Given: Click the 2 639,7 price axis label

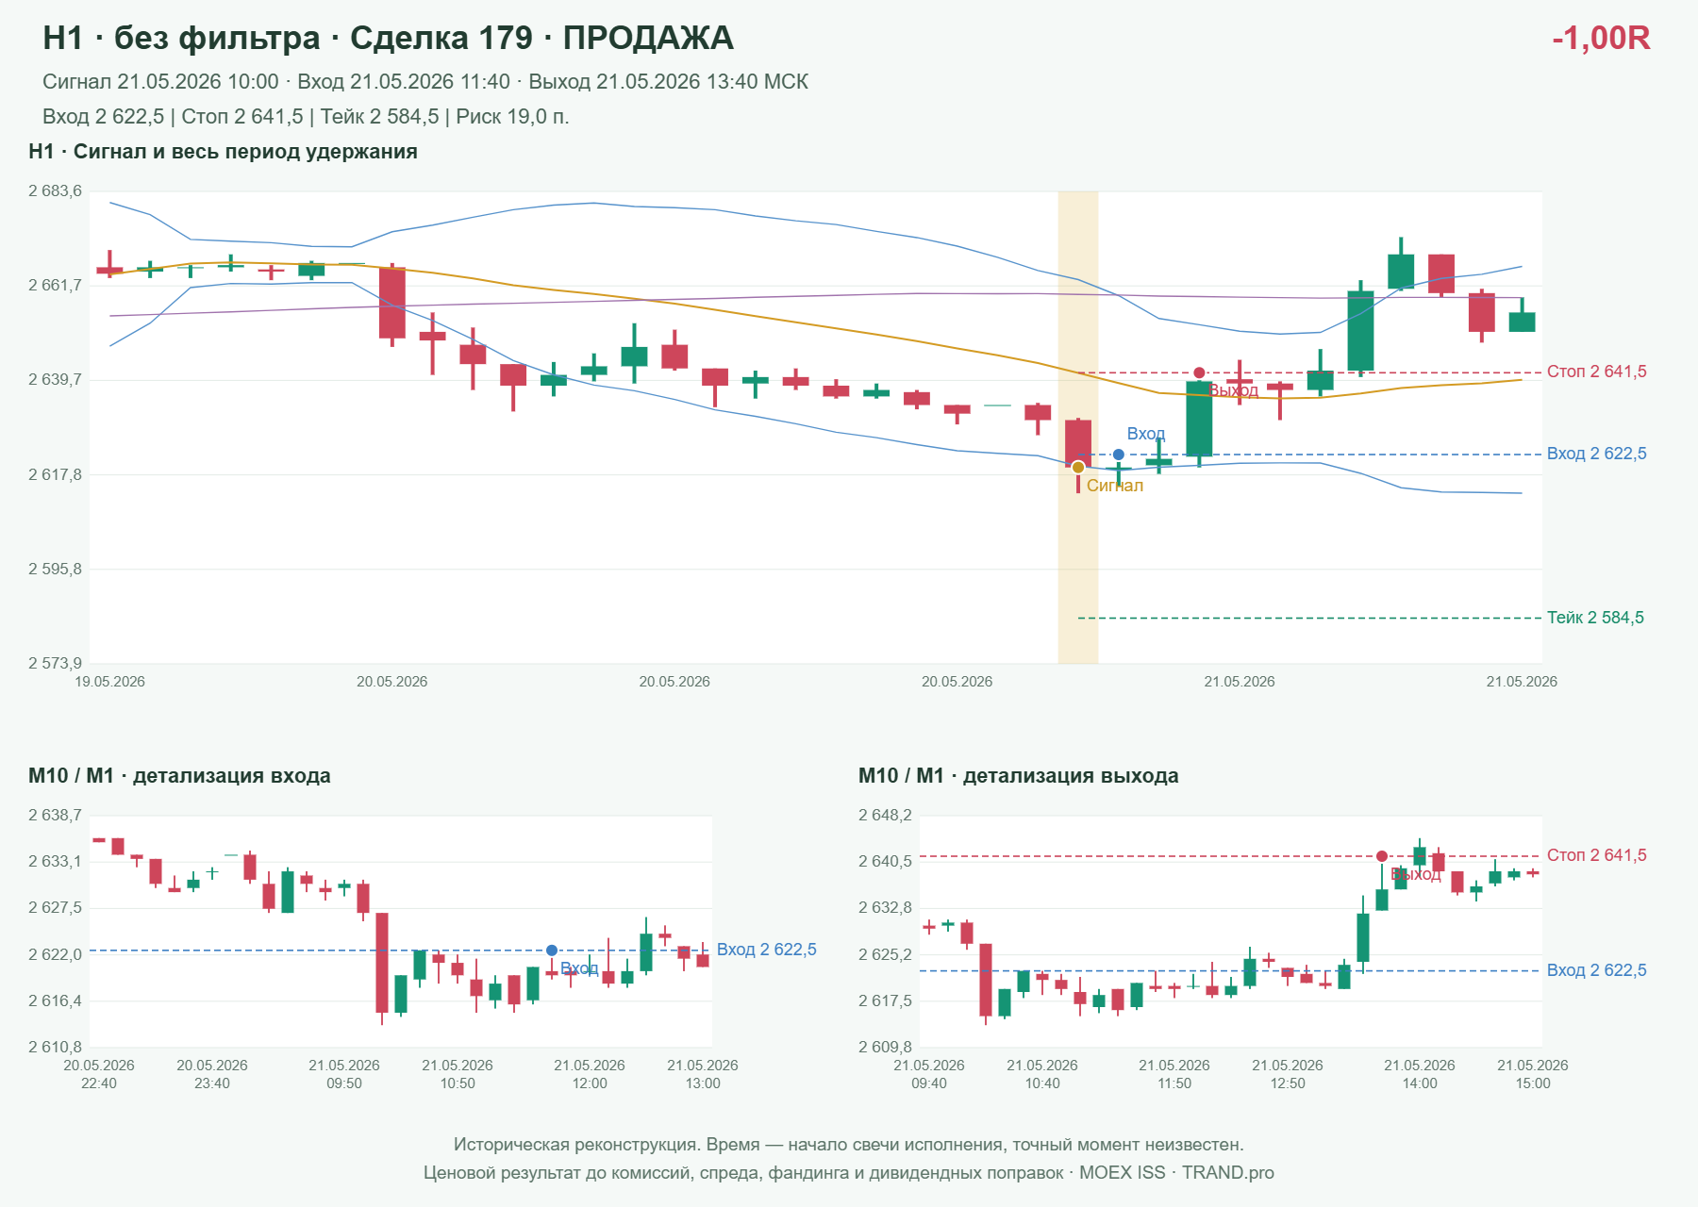Looking at the screenshot, I should click(56, 379).
